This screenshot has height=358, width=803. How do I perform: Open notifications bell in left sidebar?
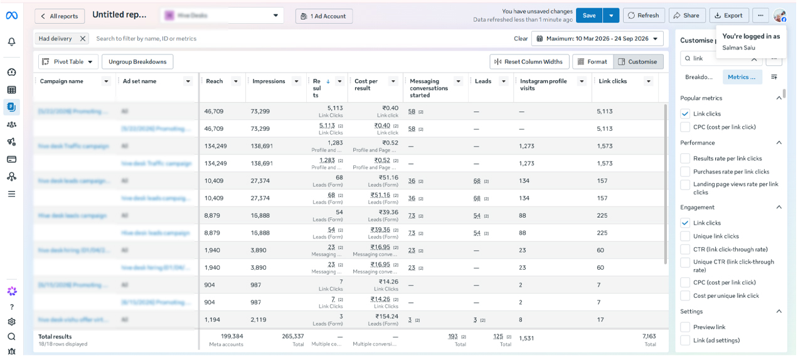pos(11,42)
